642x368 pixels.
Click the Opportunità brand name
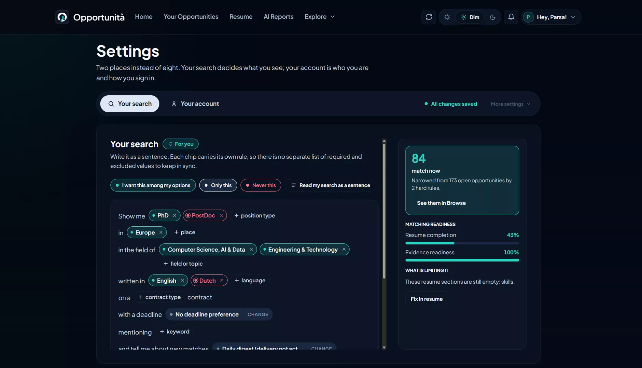pos(99,17)
